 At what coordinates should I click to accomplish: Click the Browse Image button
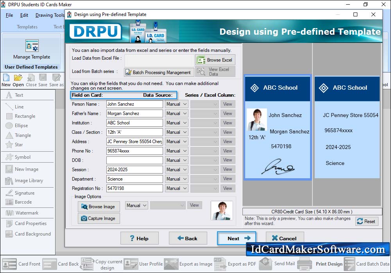99,207
